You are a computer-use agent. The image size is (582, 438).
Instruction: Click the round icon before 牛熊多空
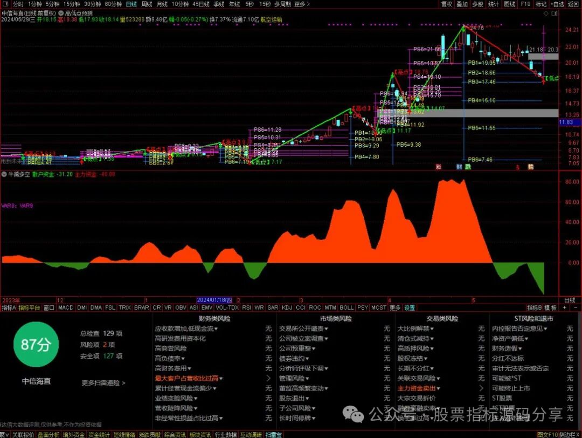tap(4, 174)
